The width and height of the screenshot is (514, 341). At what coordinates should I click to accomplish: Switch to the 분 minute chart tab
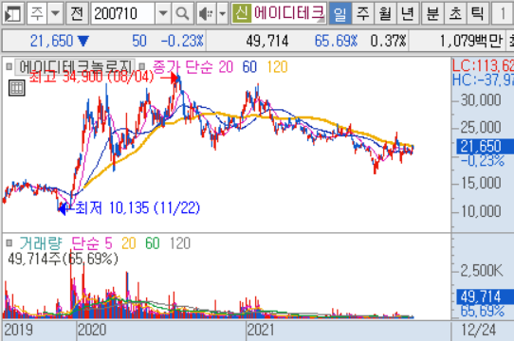coord(432,13)
